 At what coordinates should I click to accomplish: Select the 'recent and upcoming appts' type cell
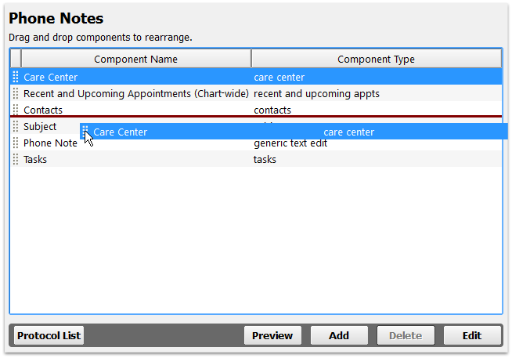[x=316, y=94]
